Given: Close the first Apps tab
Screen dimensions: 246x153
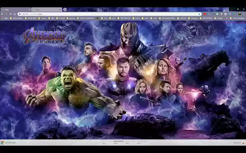Looking at the screenshot, I should click(29, 10).
